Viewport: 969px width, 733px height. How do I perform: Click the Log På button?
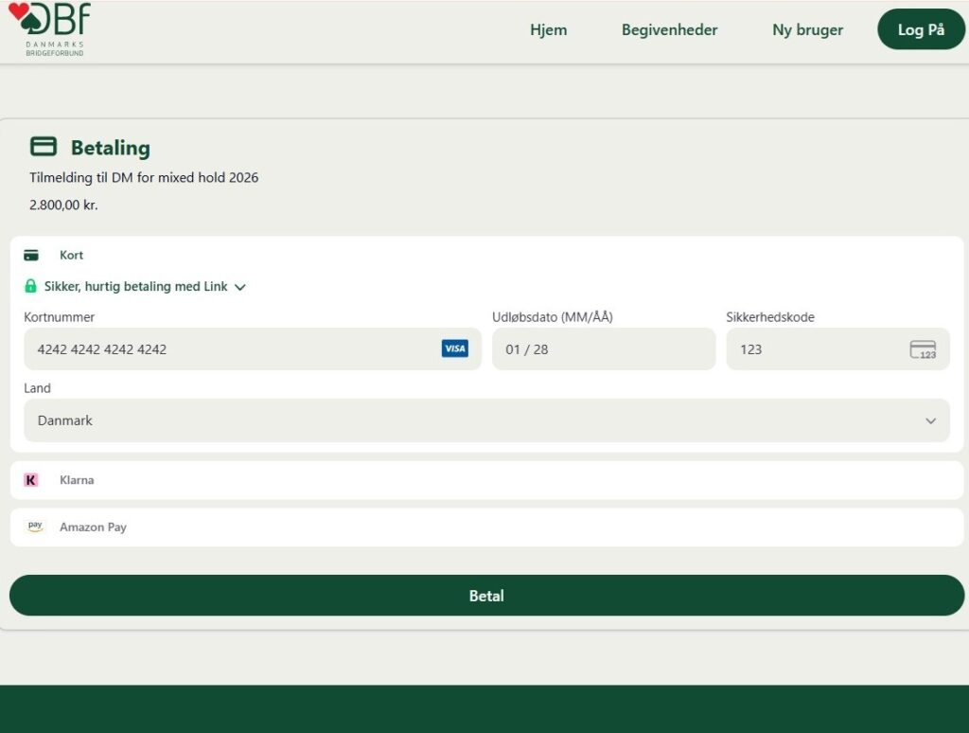921,29
